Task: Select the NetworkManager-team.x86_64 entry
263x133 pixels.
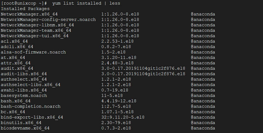Action: (36, 30)
